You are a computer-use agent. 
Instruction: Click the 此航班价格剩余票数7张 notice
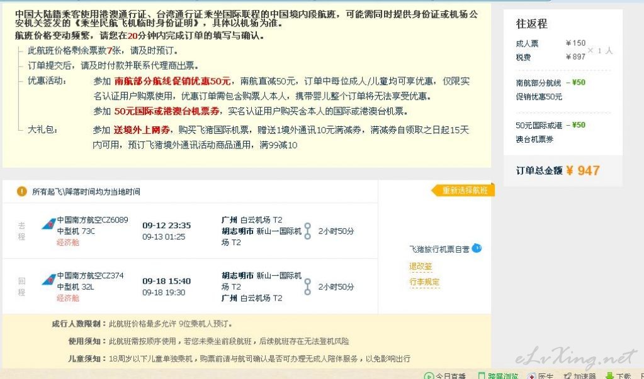pyautogui.click(x=103, y=51)
